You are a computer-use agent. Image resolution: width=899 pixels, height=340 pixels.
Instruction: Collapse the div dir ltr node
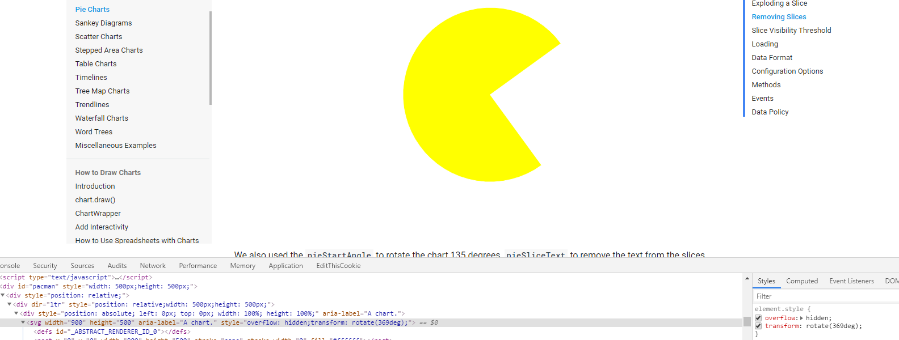click(9, 304)
